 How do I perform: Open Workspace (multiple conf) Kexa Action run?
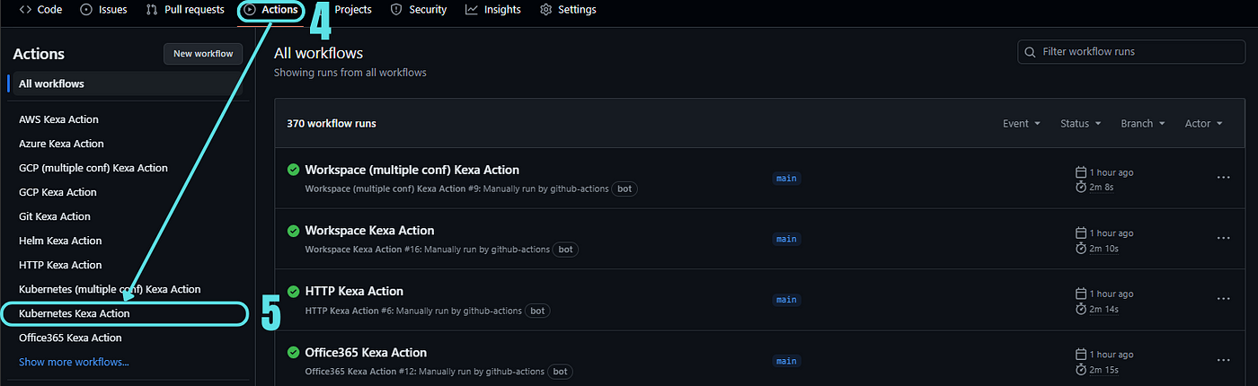[x=412, y=170]
